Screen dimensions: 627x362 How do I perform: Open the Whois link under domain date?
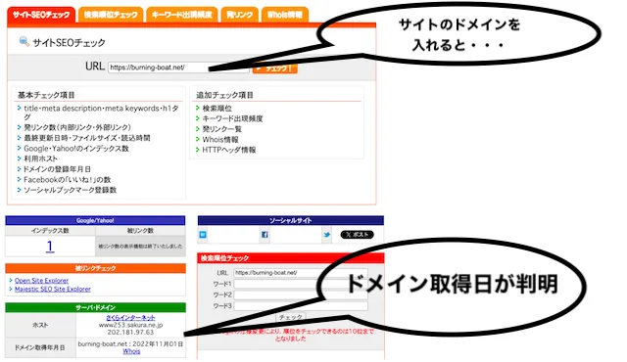click(131, 351)
